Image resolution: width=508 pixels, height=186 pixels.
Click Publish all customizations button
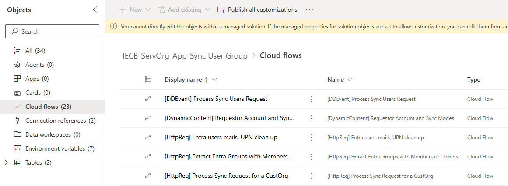click(257, 10)
